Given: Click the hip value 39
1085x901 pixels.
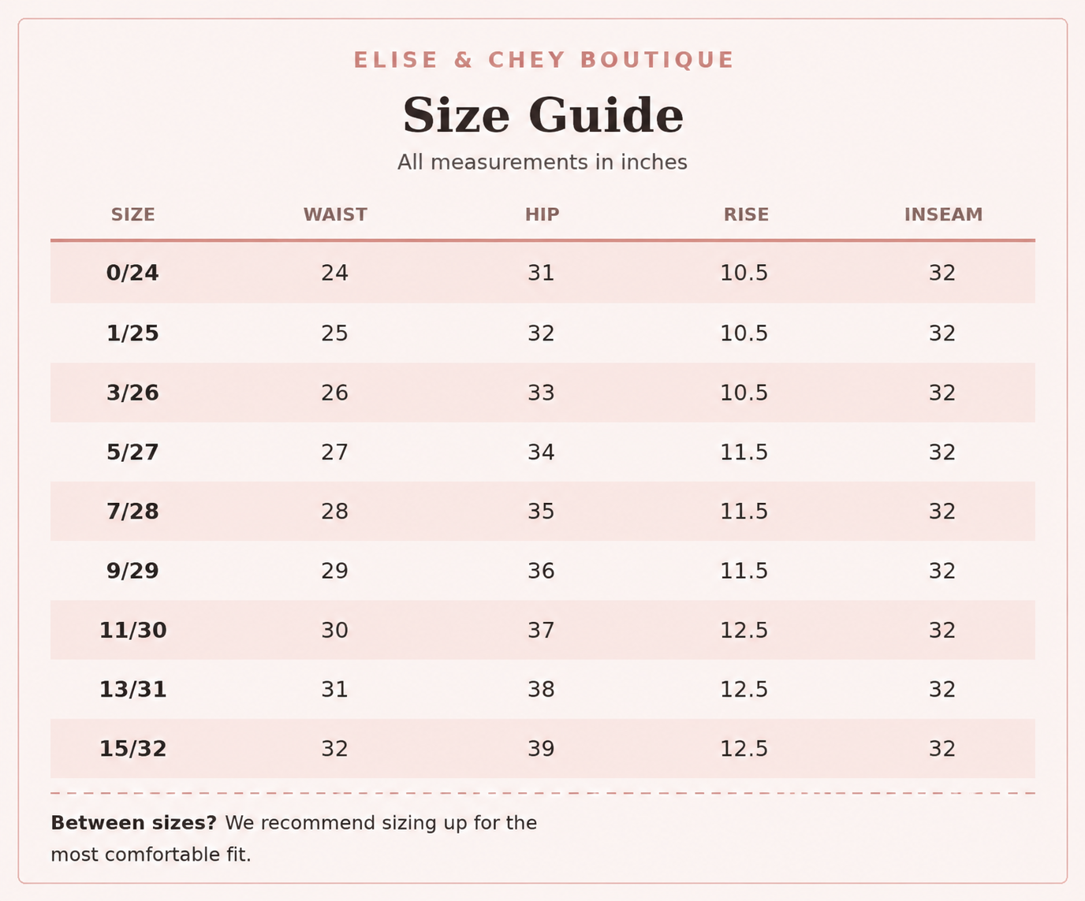Looking at the screenshot, I should [541, 749].
